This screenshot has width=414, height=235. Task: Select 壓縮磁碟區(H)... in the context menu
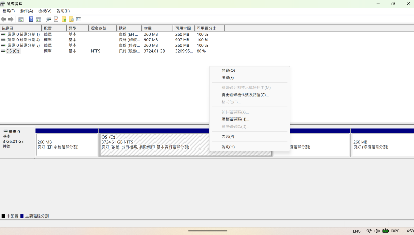(x=250, y=119)
